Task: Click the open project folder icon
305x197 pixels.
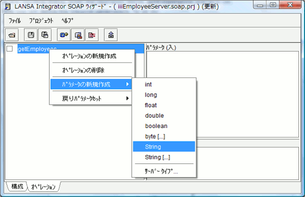Action: click(12, 35)
